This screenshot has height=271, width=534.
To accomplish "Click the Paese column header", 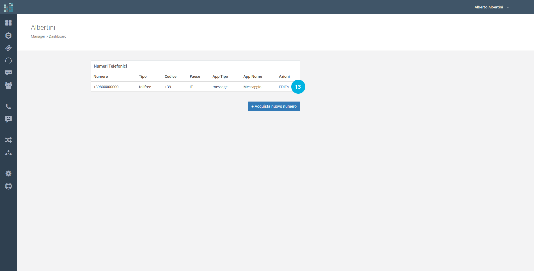I will [x=195, y=76].
